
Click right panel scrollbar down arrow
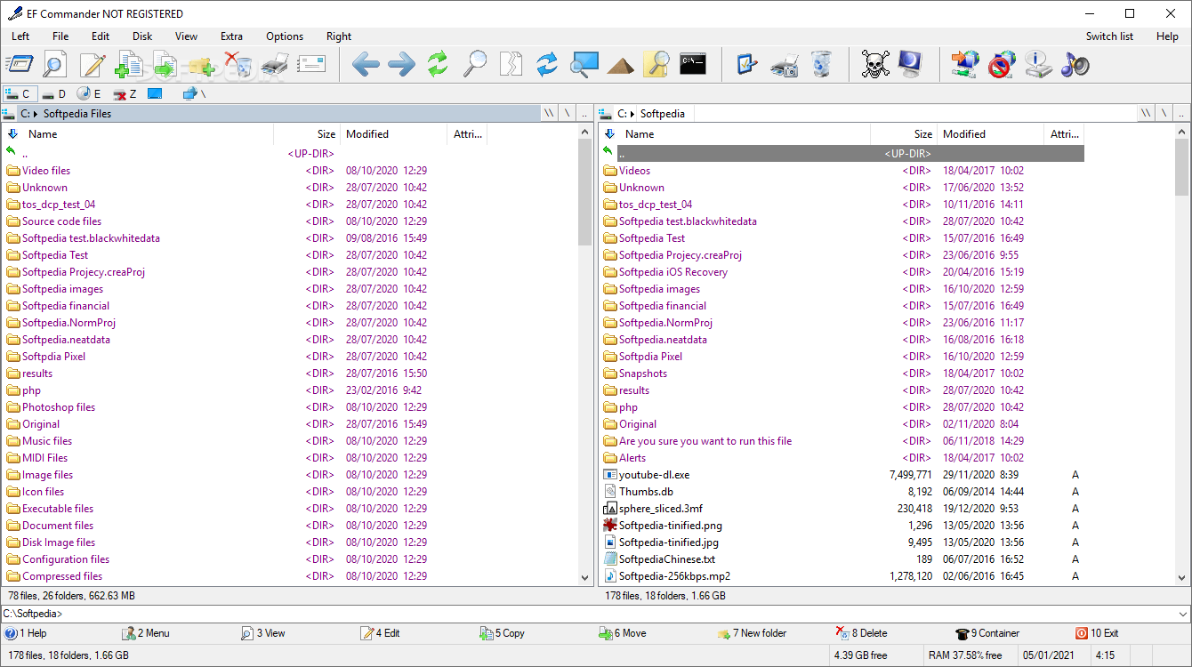(x=1182, y=577)
